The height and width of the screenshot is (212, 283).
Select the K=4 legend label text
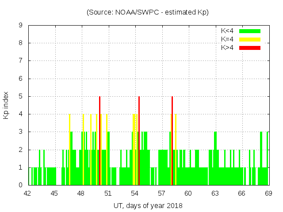[x=227, y=39]
